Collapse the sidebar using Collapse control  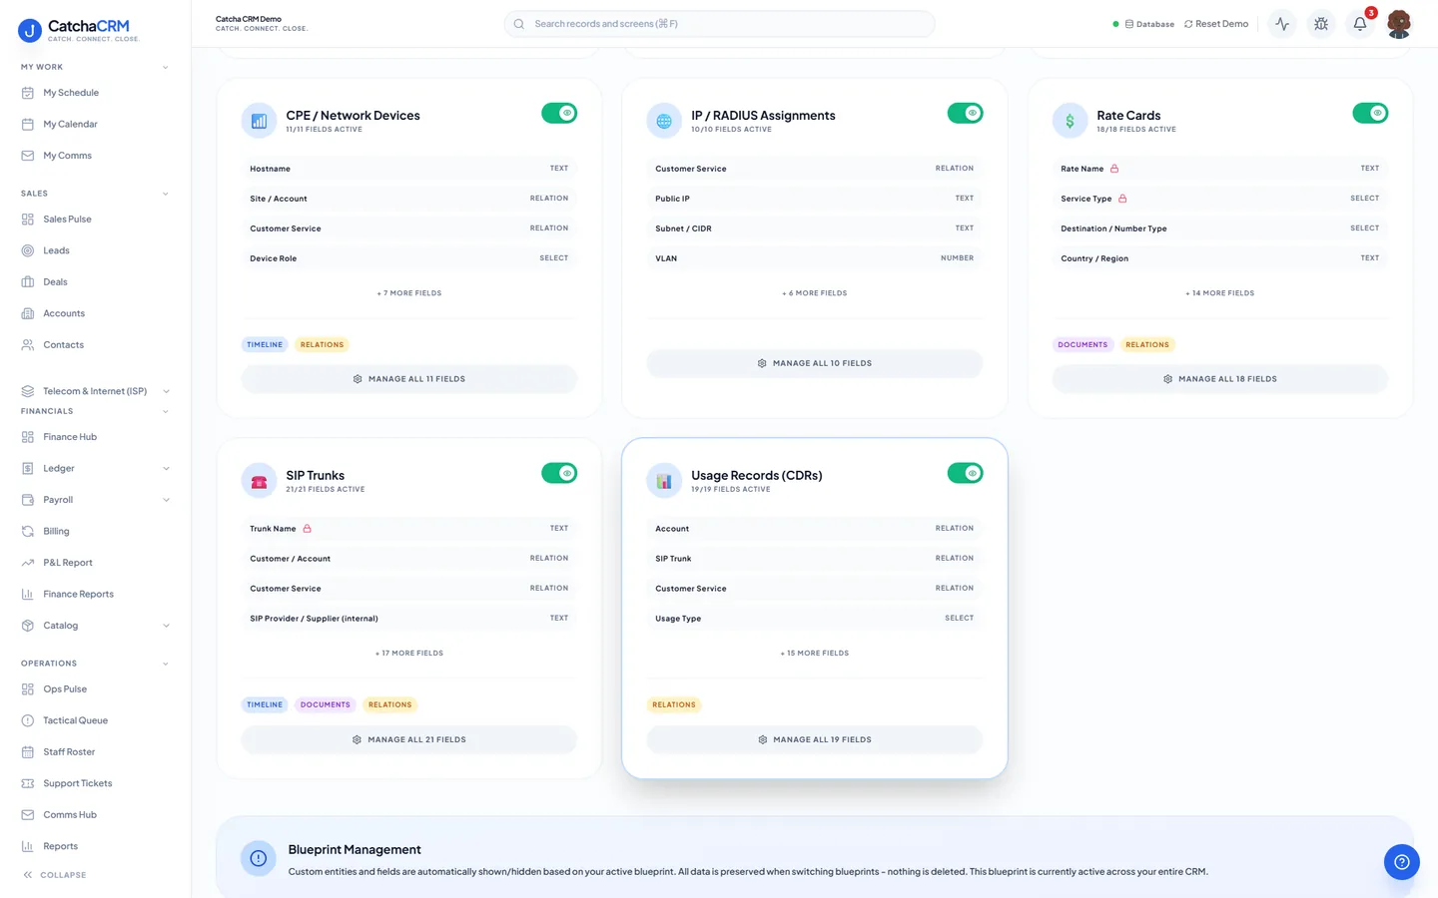pos(55,875)
